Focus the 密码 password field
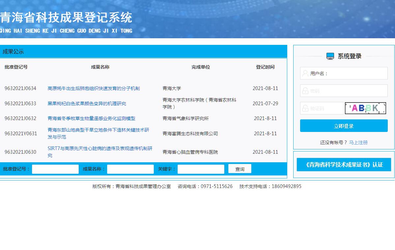Image resolution: width=395 pixels, height=250 pixels. [348, 91]
